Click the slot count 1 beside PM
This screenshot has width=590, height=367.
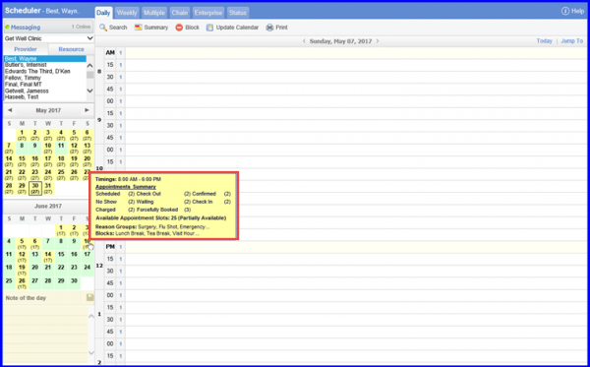121,247
